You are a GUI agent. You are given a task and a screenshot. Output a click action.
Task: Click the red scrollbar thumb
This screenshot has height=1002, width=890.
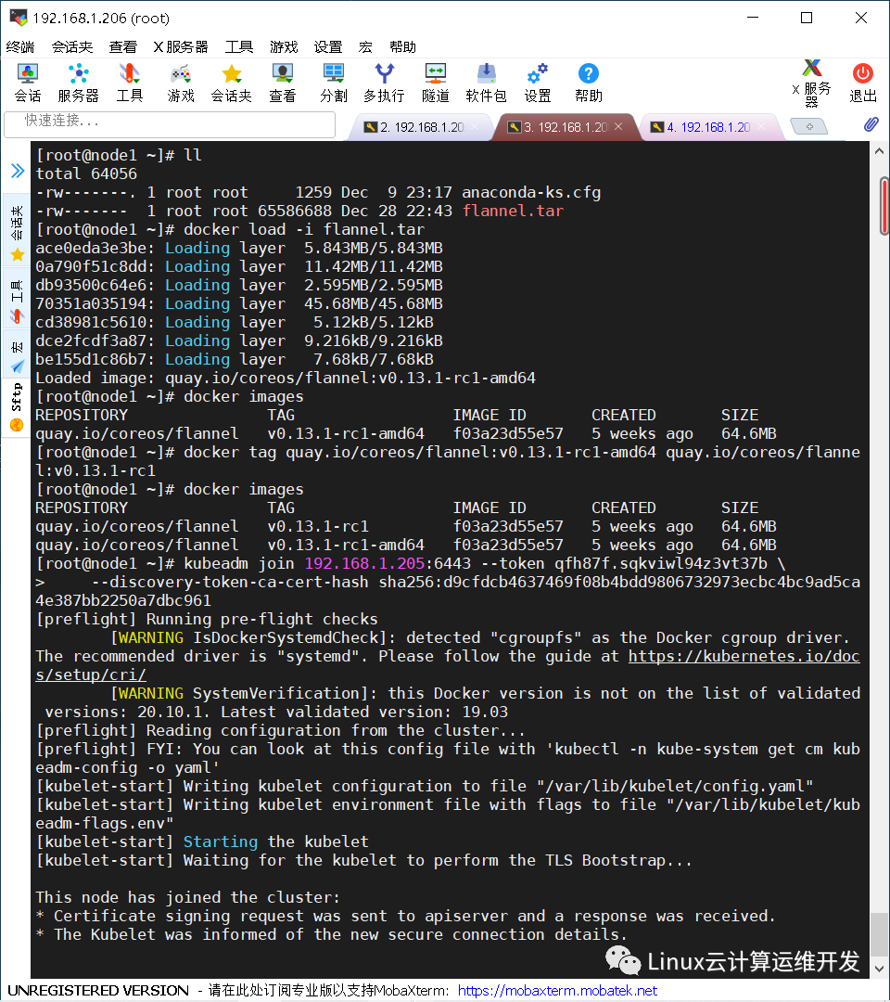tap(884, 206)
